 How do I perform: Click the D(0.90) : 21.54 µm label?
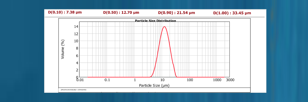pos(177,12)
